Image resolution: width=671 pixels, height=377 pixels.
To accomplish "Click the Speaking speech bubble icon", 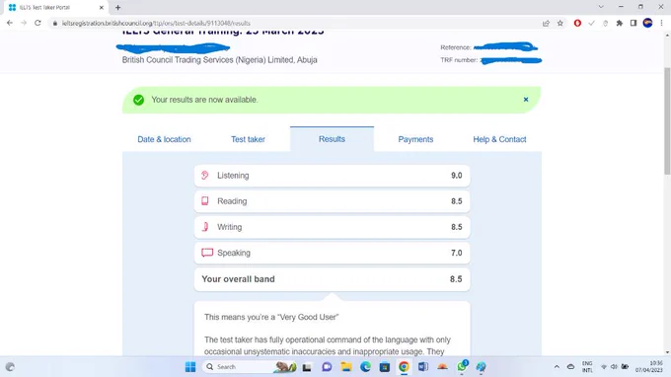I will tap(207, 253).
